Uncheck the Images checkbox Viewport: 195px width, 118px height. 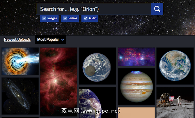click(44, 18)
